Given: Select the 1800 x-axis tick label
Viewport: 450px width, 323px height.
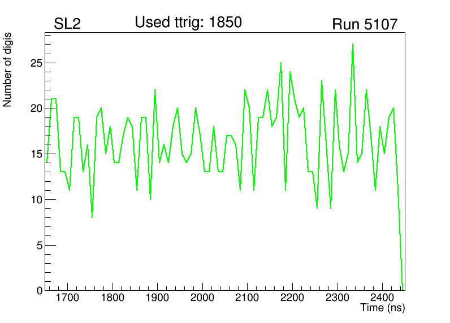Looking at the screenshot, I should tap(112, 298).
